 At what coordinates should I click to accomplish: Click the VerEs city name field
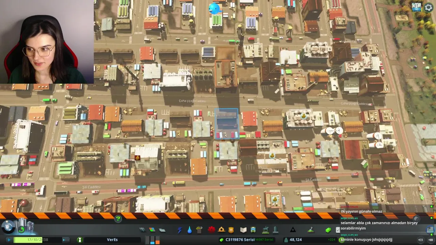pyautogui.click(x=112, y=240)
